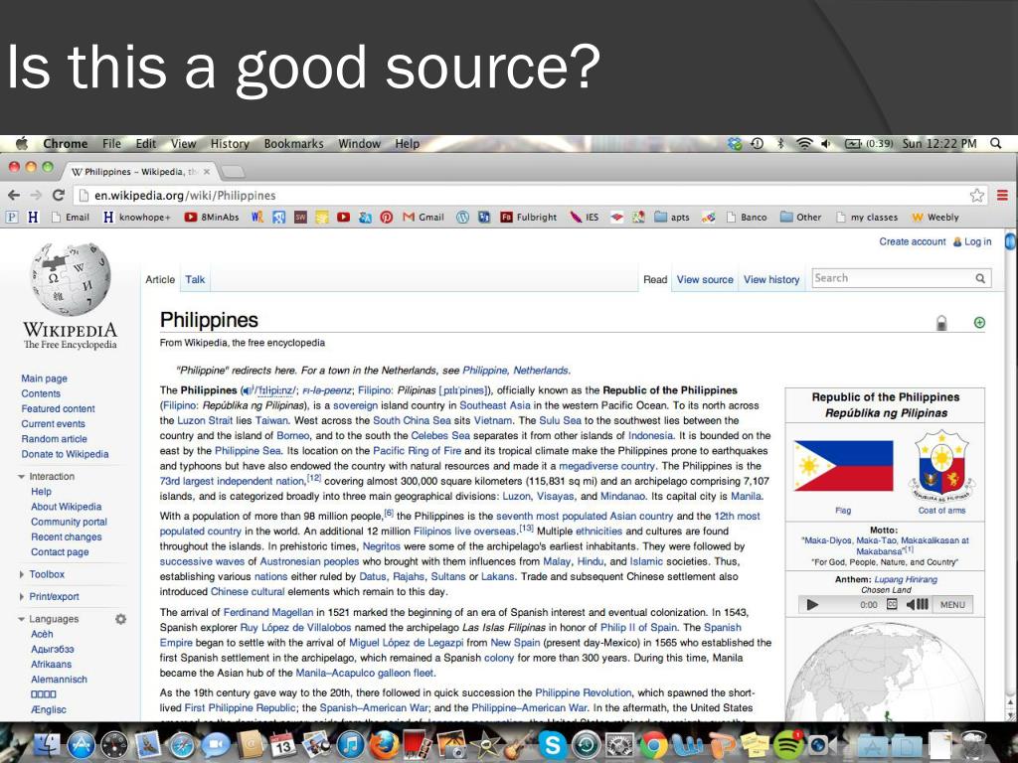Image resolution: width=1018 pixels, height=763 pixels.
Task: Open the Apple menu
Action: [22, 143]
